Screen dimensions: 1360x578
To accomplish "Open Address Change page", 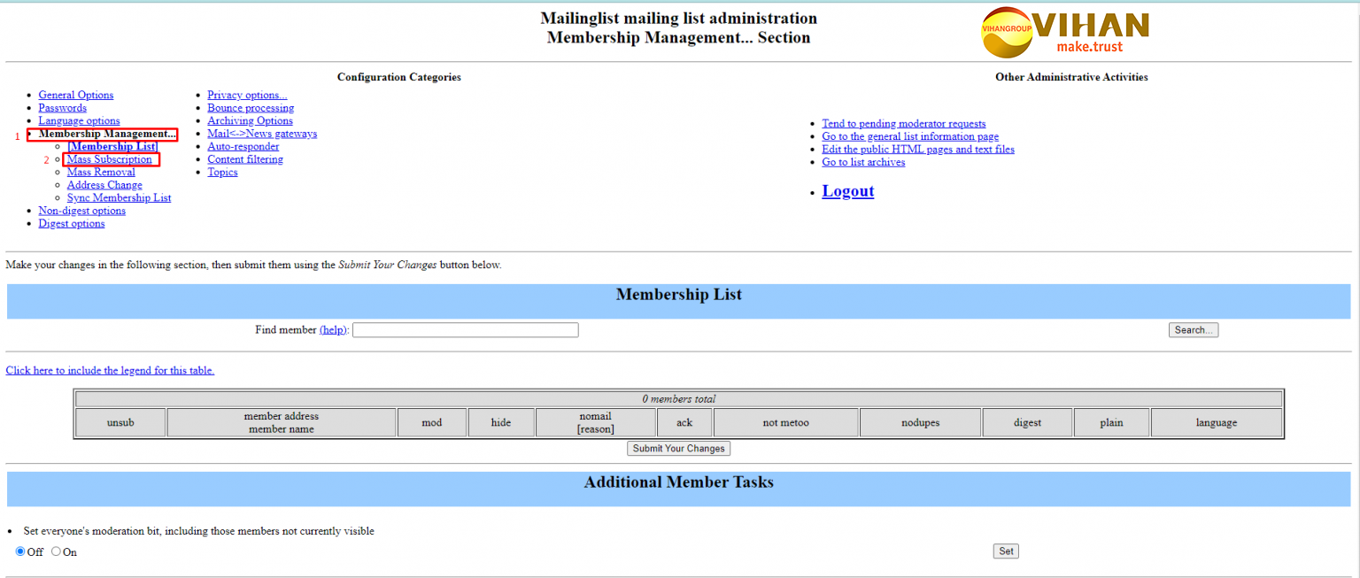I will pos(104,185).
